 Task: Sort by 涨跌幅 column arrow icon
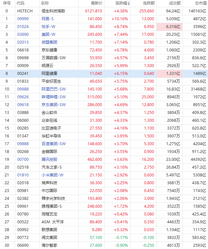pyautogui.click(x=129, y=3)
